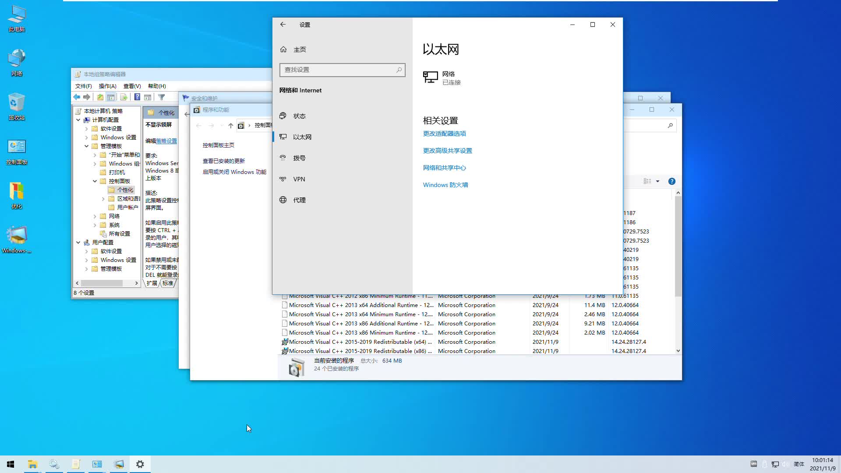Click Help icon in Group Policy Editor toolbar
This screenshot has height=473, width=841.
tap(137, 97)
